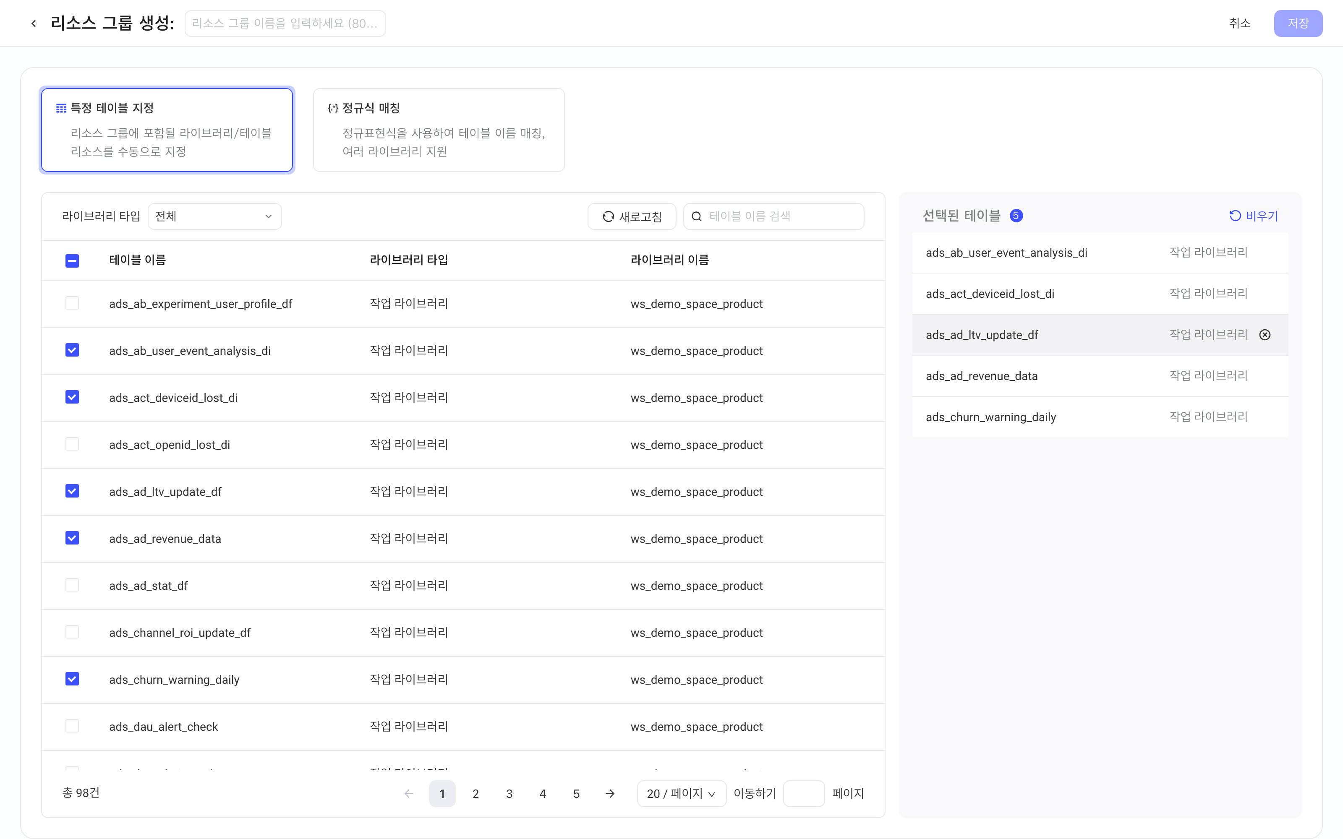Go to page 4
Screen dimensions: 1343x839
click(543, 794)
